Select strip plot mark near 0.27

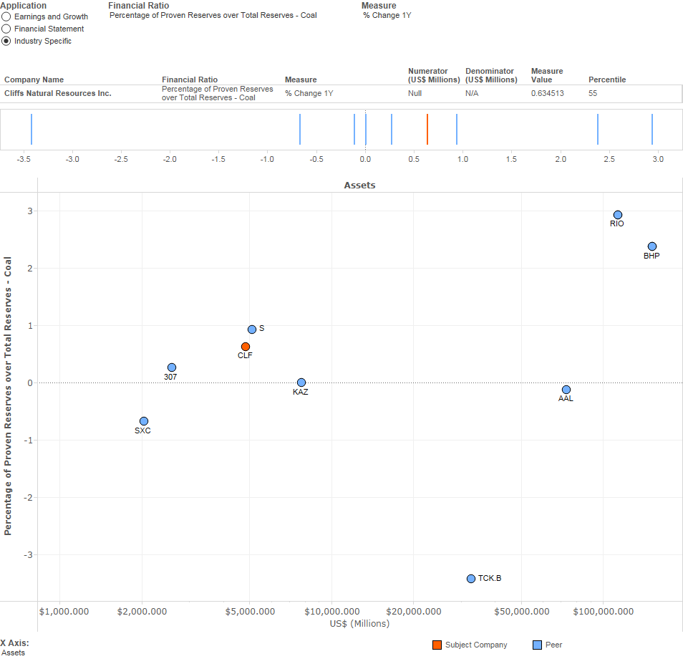click(392, 129)
